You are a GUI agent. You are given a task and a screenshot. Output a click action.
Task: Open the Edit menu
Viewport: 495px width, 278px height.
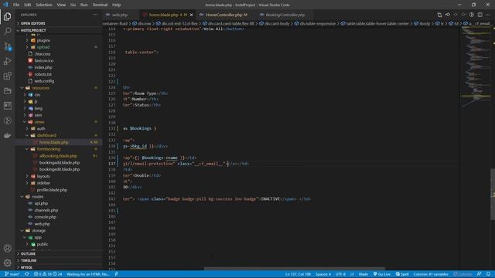click(x=28, y=5)
